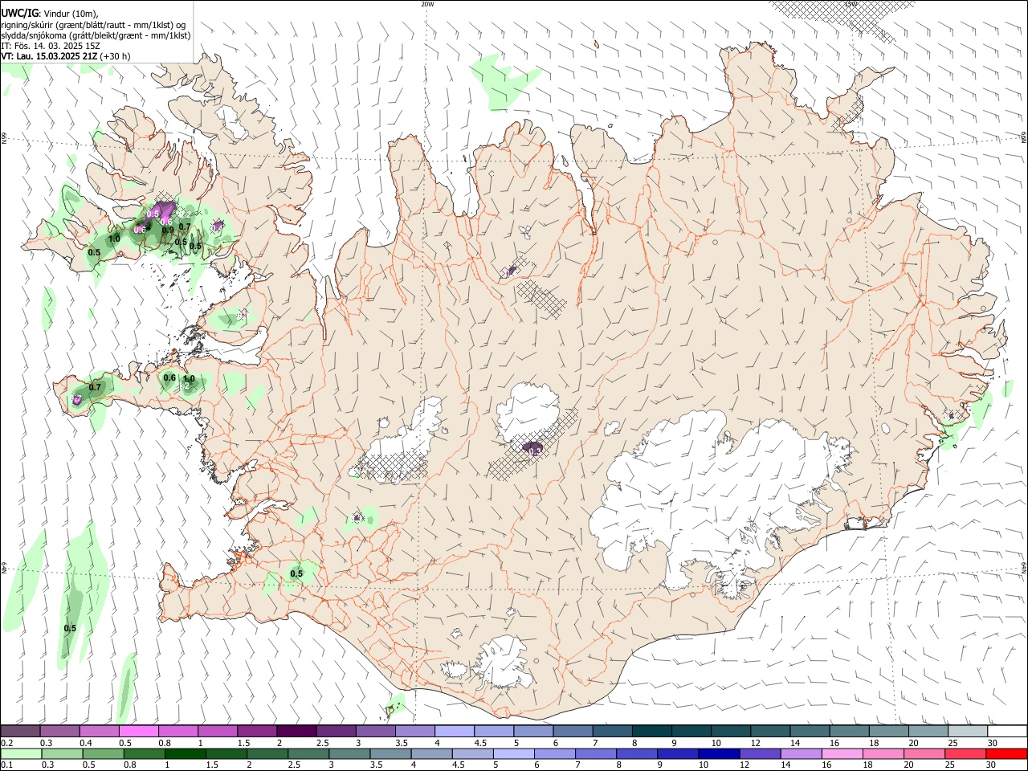Image resolution: width=1028 pixels, height=771 pixels.
Task: Click the 1.0 value in the western Westfjords
Action: (114, 239)
